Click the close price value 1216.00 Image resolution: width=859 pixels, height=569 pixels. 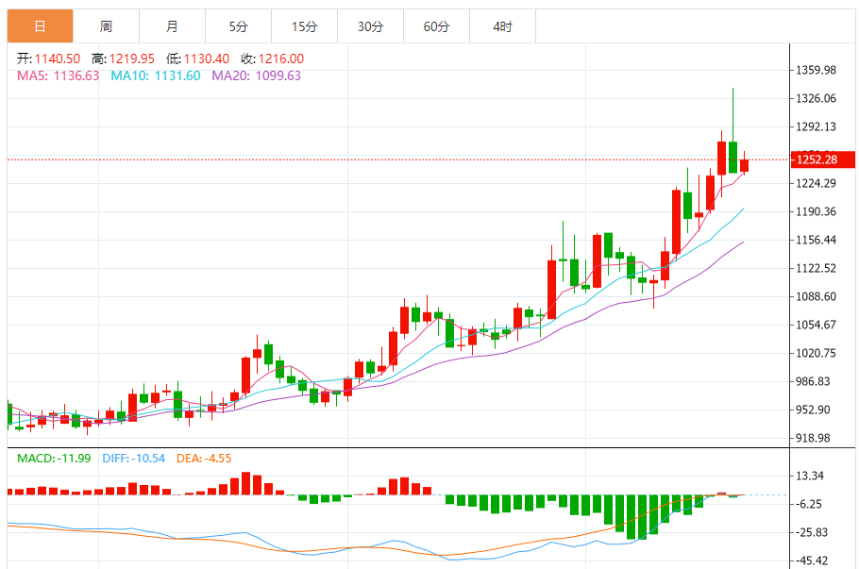point(281,59)
